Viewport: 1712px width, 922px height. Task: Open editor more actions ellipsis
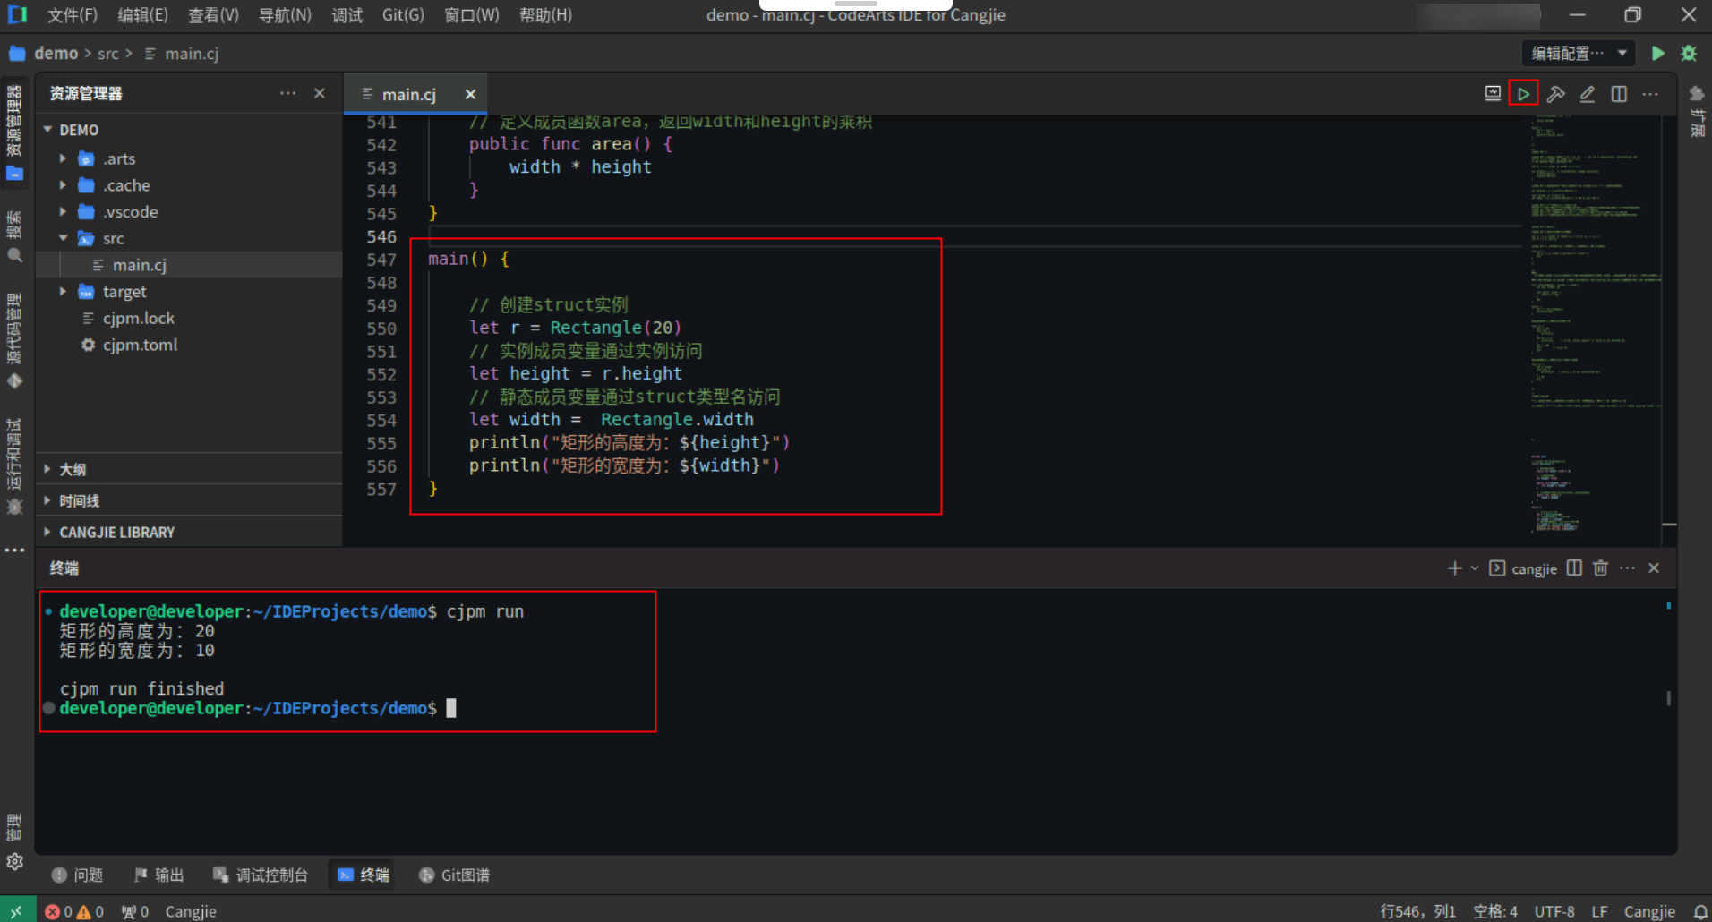(1650, 94)
